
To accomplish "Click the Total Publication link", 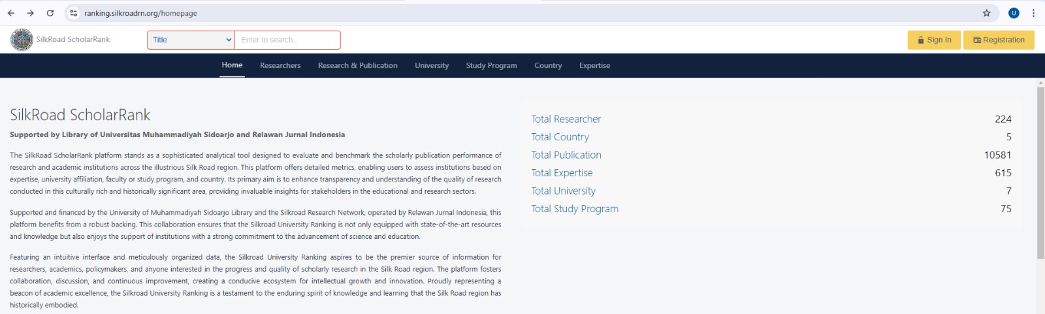I will tap(566, 155).
